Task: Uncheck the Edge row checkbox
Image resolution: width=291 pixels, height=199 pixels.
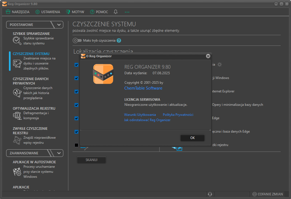Action: tap(76, 118)
